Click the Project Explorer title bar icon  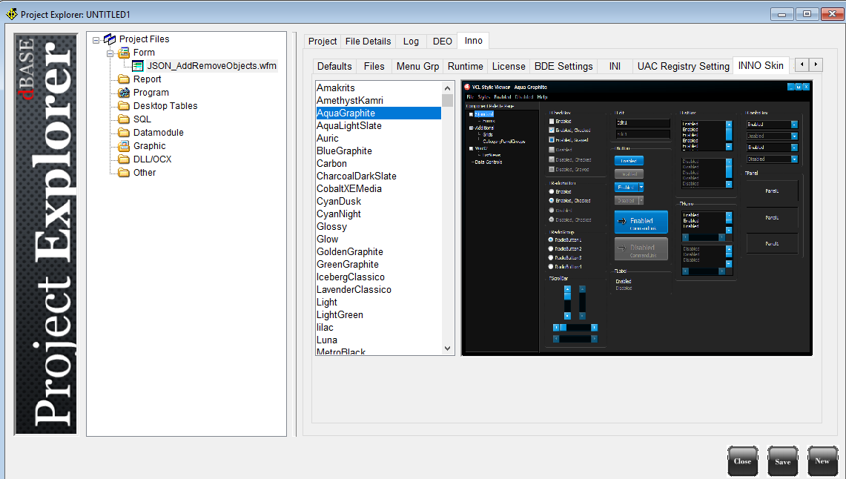click(x=11, y=14)
